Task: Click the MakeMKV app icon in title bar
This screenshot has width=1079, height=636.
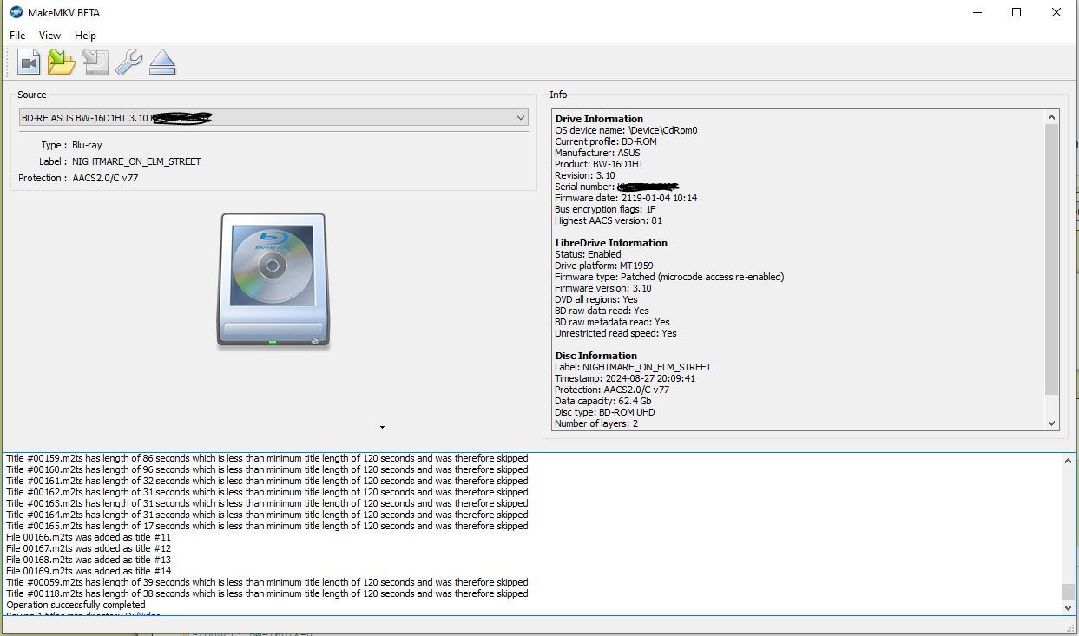Action: click(x=16, y=12)
